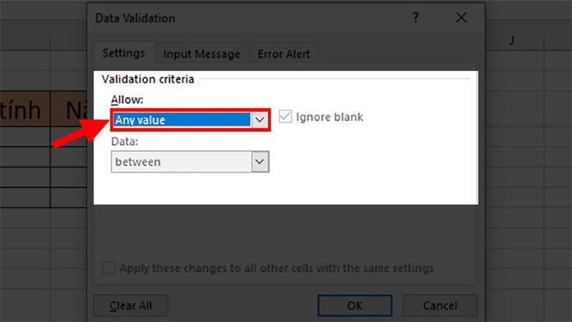Click the Cancel button
572x322 pixels.
[440, 305]
